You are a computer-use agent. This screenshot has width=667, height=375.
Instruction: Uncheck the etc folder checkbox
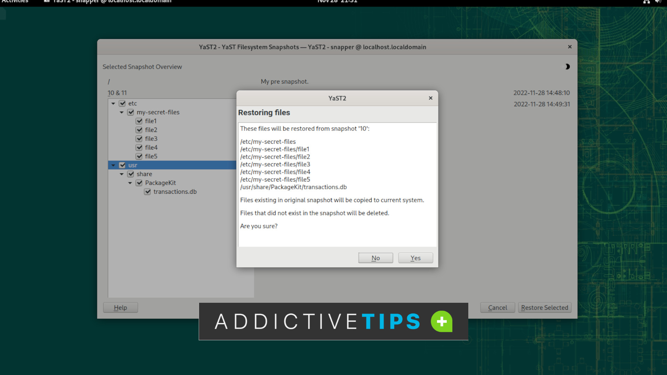[x=122, y=103]
